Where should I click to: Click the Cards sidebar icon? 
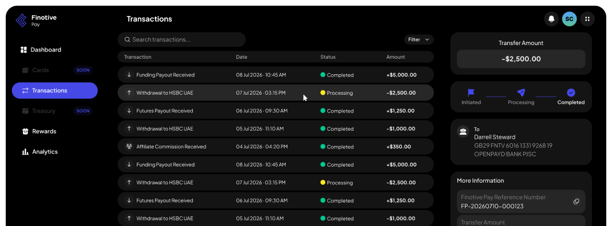[25, 70]
